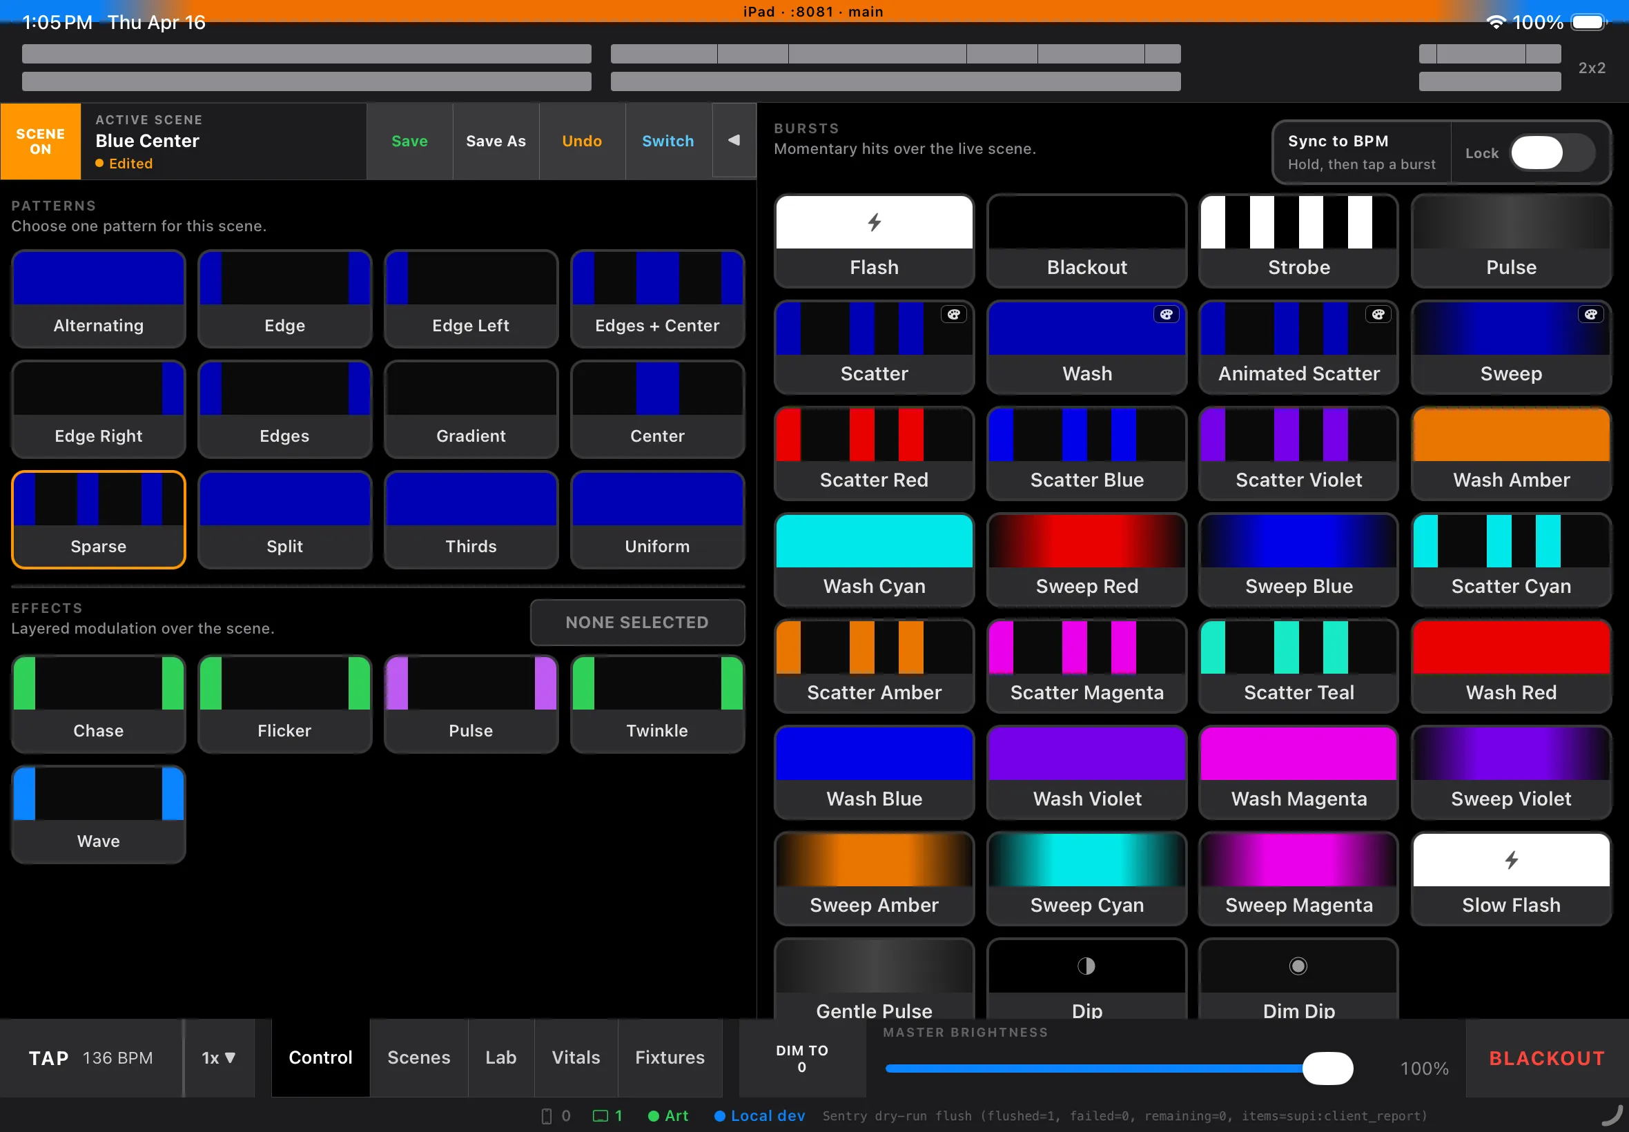
Task: Undo the scene edits
Action: tap(581, 141)
